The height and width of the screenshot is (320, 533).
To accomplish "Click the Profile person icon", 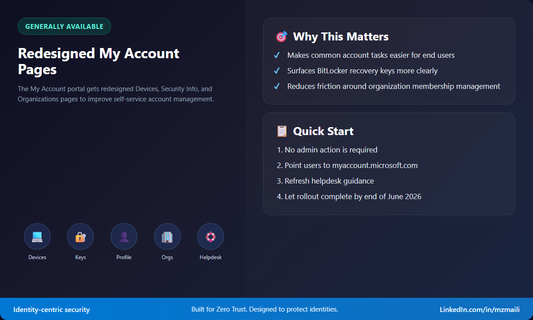I will click(x=124, y=236).
